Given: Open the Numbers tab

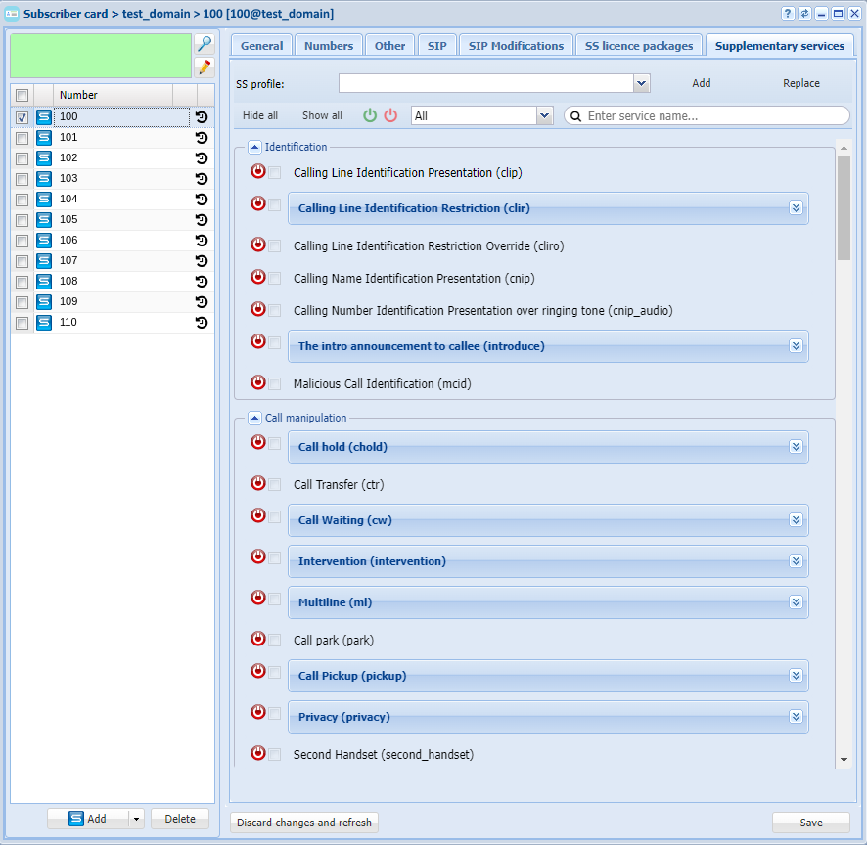Looking at the screenshot, I should click(x=329, y=45).
